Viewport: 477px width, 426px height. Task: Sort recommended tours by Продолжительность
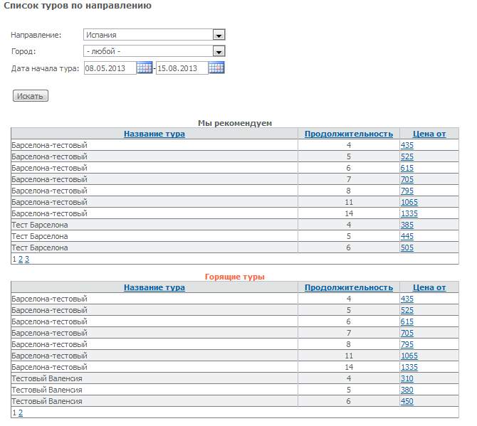tap(348, 134)
